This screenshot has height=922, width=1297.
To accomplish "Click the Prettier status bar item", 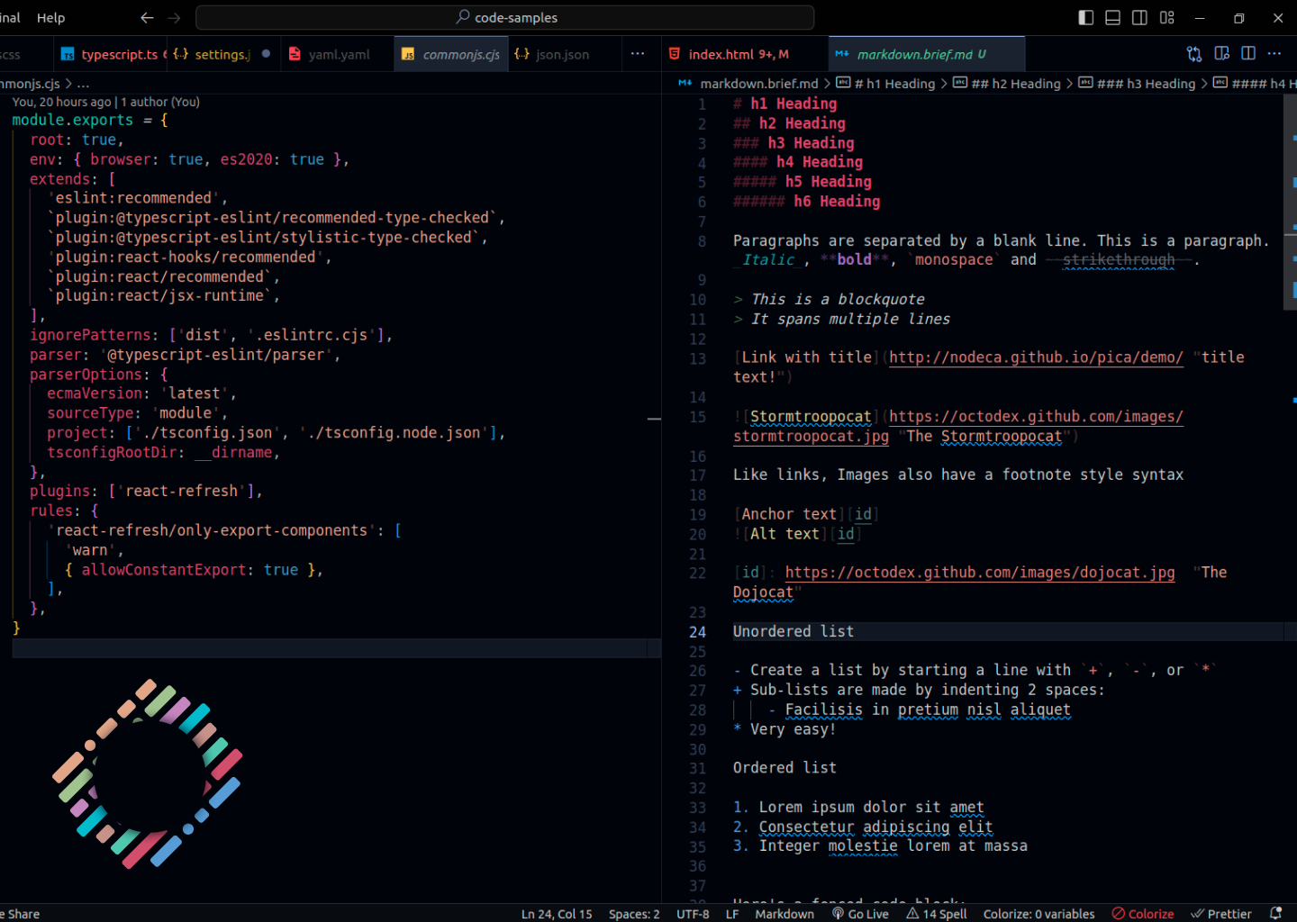I will [1221, 914].
